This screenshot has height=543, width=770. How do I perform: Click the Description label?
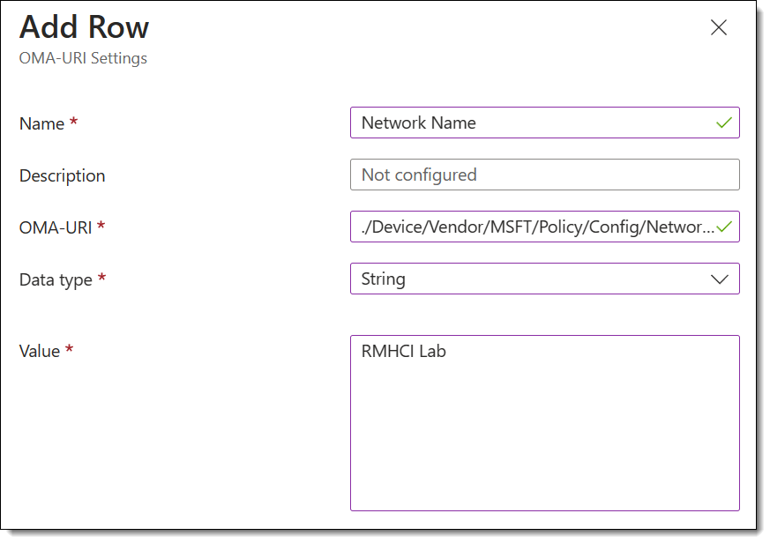pyautogui.click(x=63, y=175)
